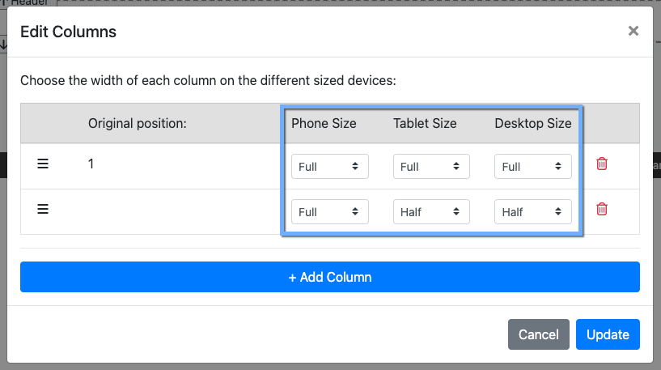Image resolution: width=661 pixels, height=370 pixels.
Task: Open first row Desktop Size dropdown
Action: pos(532,167)
